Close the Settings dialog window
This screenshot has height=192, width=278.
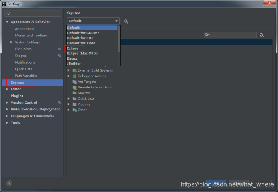[x=269, y=3]
